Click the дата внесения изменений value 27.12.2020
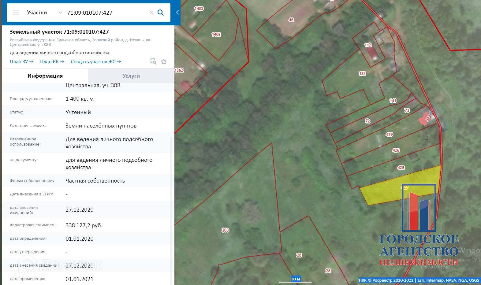481x285 pixels. pyautogui.click(x=80, y=210)
